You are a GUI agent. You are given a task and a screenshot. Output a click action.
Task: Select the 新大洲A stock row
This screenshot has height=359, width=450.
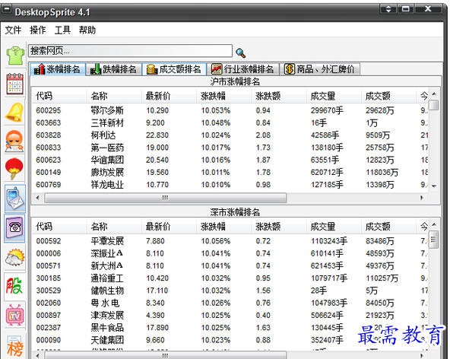pos(230,265)
